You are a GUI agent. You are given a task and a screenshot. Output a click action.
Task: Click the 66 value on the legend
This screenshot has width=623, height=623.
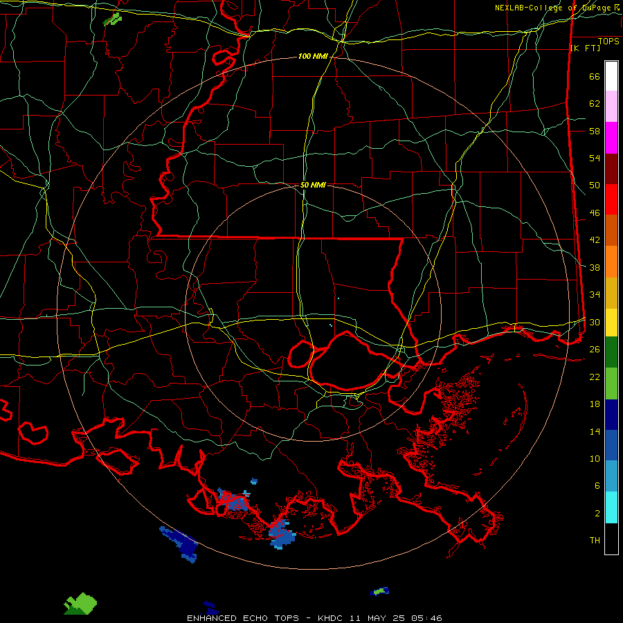595,77
